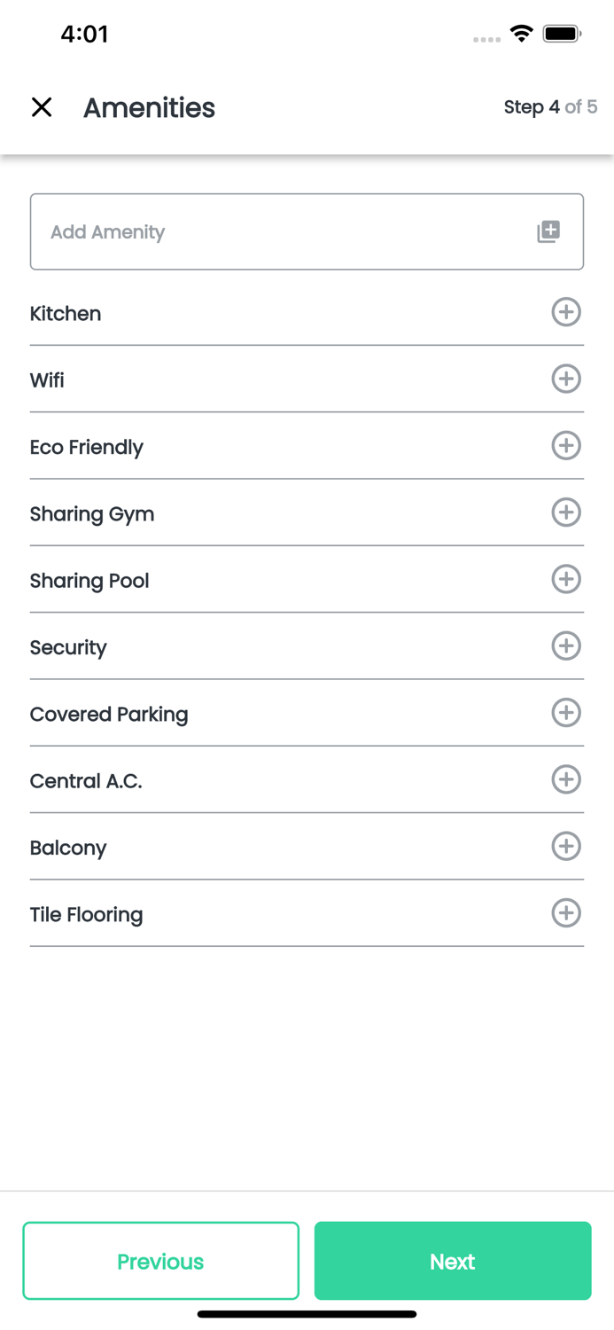Select the Kitchen list item label
This screenshot has height=1330, width=614.
(66, 314)
